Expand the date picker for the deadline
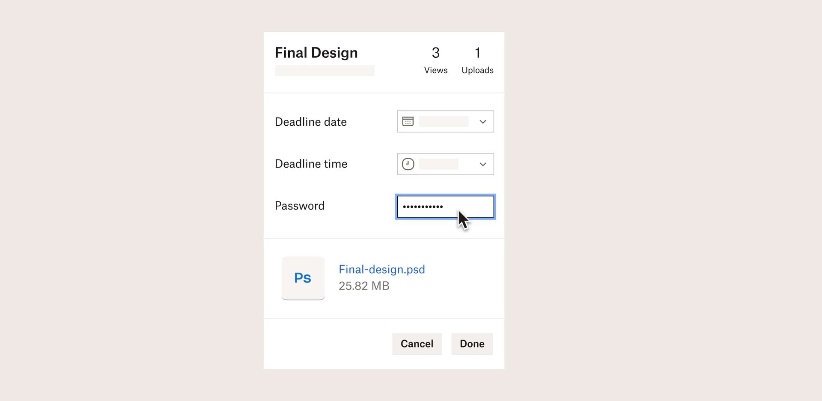The image size is (822, 401). click(482, 121)
